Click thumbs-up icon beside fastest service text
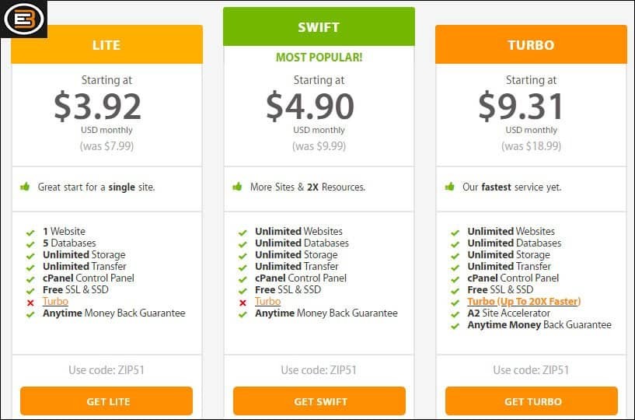The image size is (635, 420). tap(449, 187)
